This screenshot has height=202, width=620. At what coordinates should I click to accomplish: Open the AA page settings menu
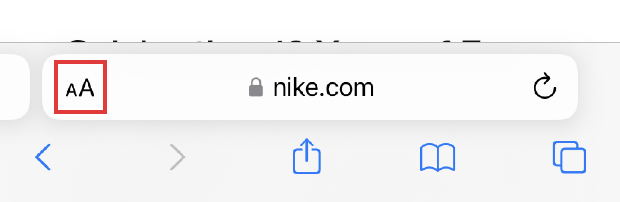tap(80, 88)
